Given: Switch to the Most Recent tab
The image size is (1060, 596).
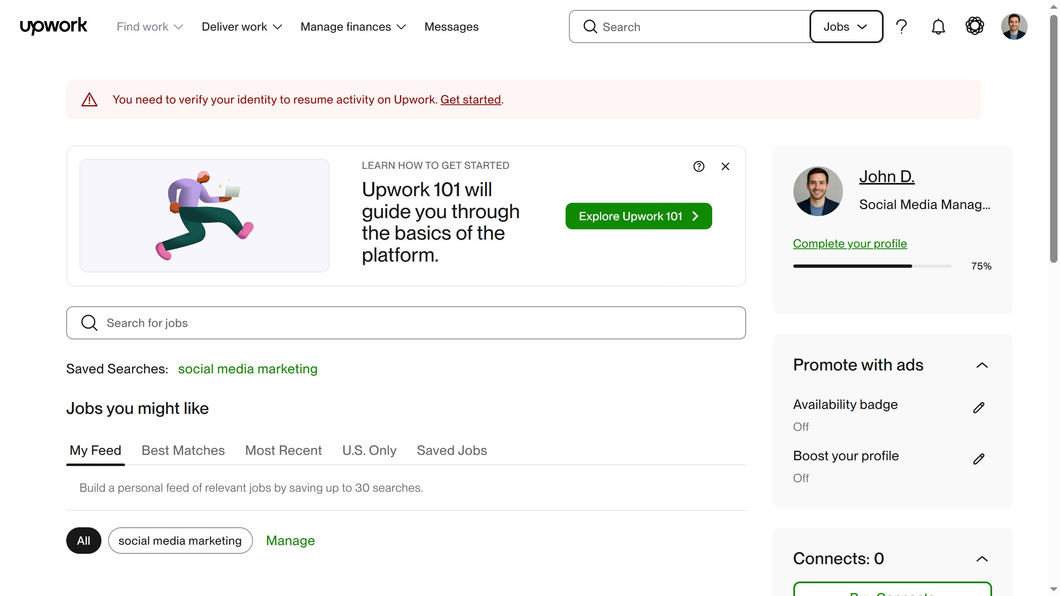Looking at the screenshot, I should tap(283, 450).
